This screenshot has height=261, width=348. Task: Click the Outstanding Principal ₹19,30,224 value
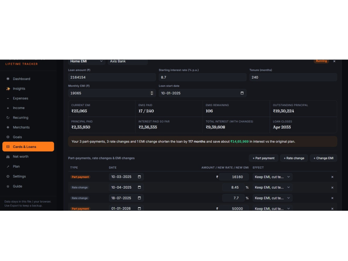(x=283, y=111)
